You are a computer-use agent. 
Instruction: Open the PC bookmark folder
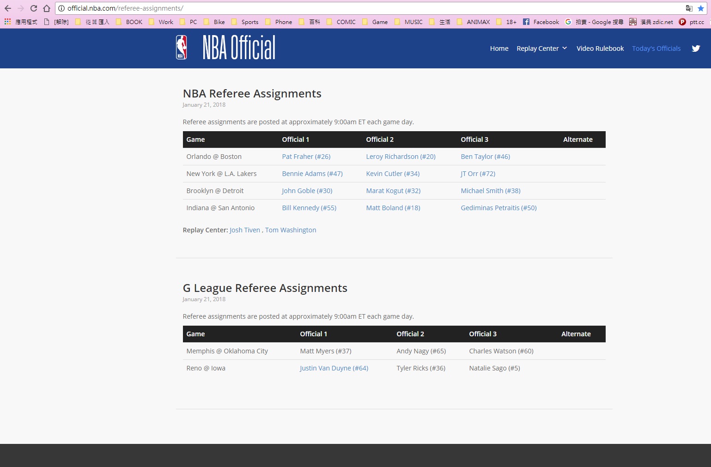[188, 22]
